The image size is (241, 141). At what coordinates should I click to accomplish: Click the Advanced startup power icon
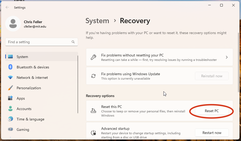click(93, 133)
